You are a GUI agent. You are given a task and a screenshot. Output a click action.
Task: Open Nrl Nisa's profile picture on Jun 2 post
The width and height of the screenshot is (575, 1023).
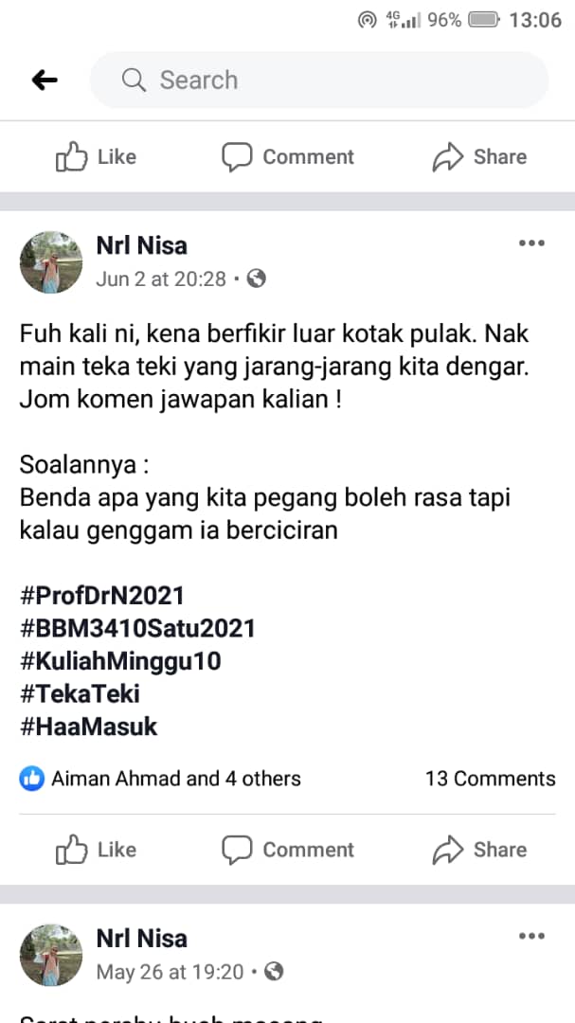51,262
